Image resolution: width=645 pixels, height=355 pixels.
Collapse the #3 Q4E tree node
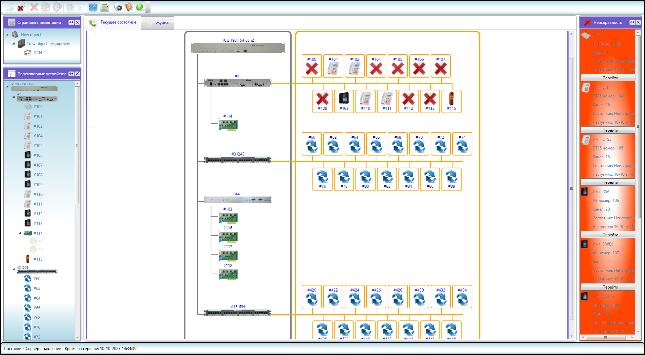click(x=14, y=269)
